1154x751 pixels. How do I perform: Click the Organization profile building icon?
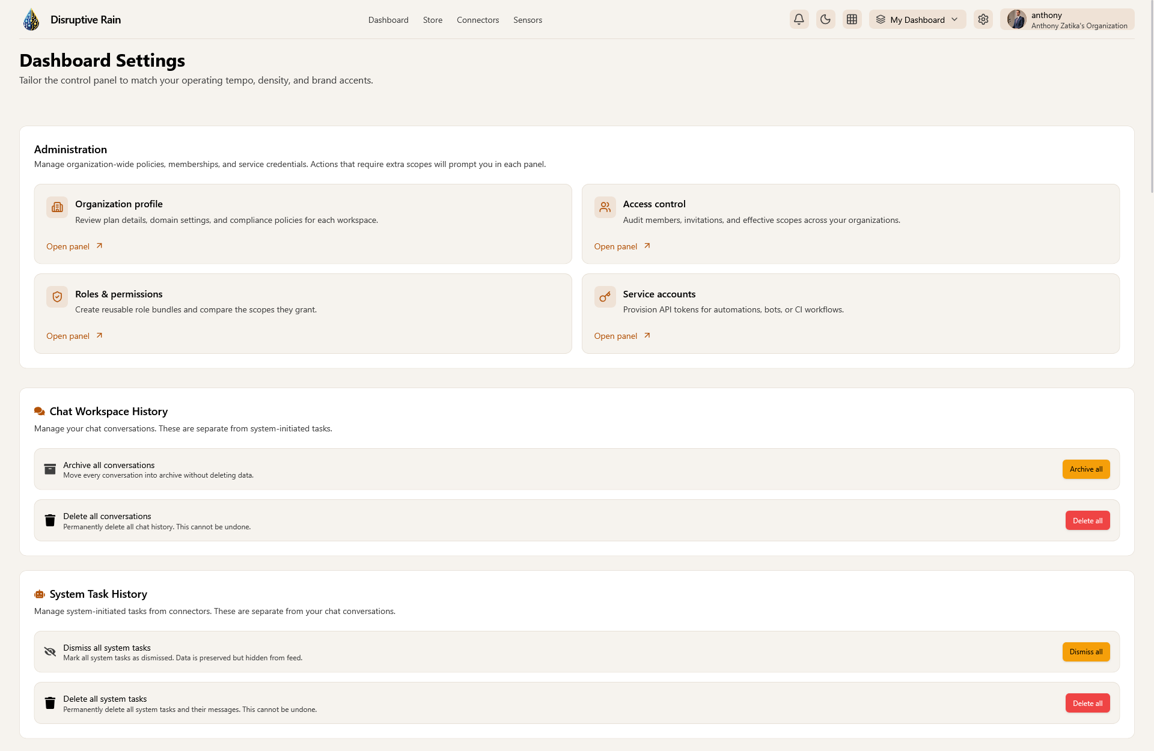coord(56,207)
